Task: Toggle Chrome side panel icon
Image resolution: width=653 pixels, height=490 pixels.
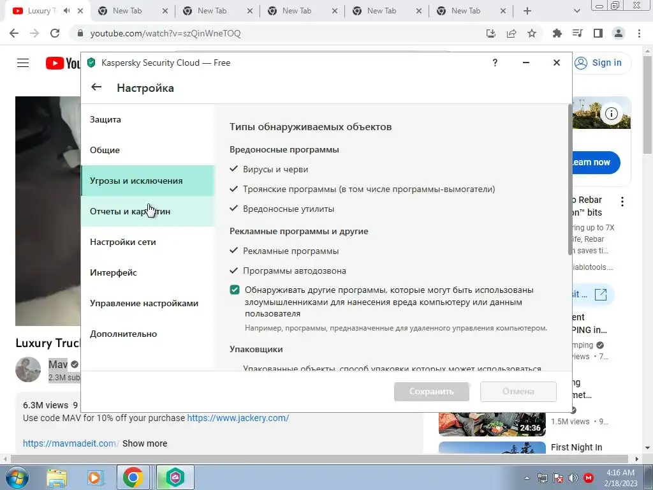Action: click(598, 33)
